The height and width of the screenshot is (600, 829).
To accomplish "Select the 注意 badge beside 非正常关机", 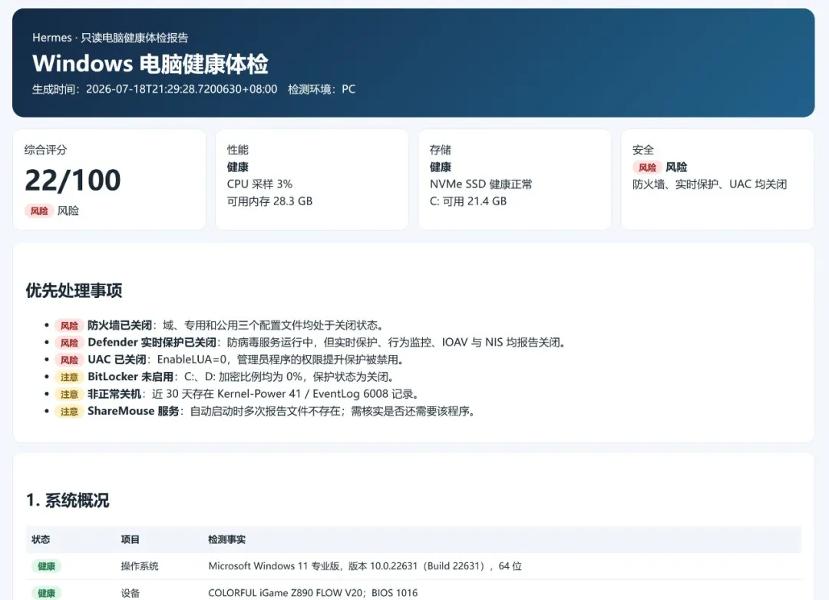I will [69, 394].
